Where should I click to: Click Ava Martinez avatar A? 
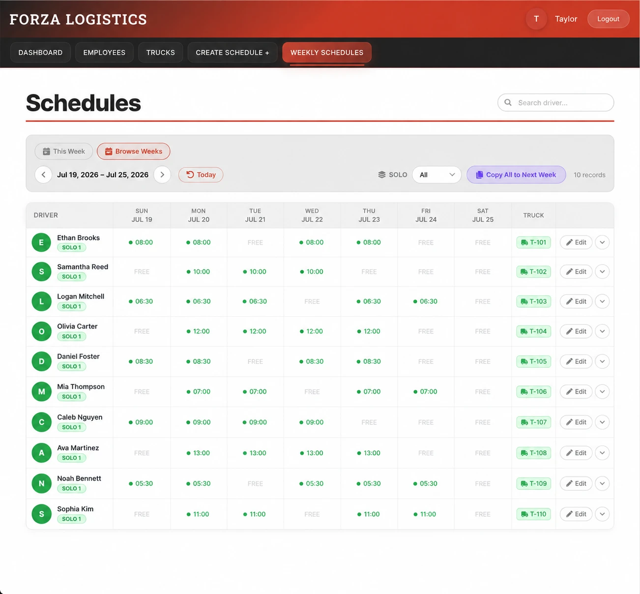(41, 453)
